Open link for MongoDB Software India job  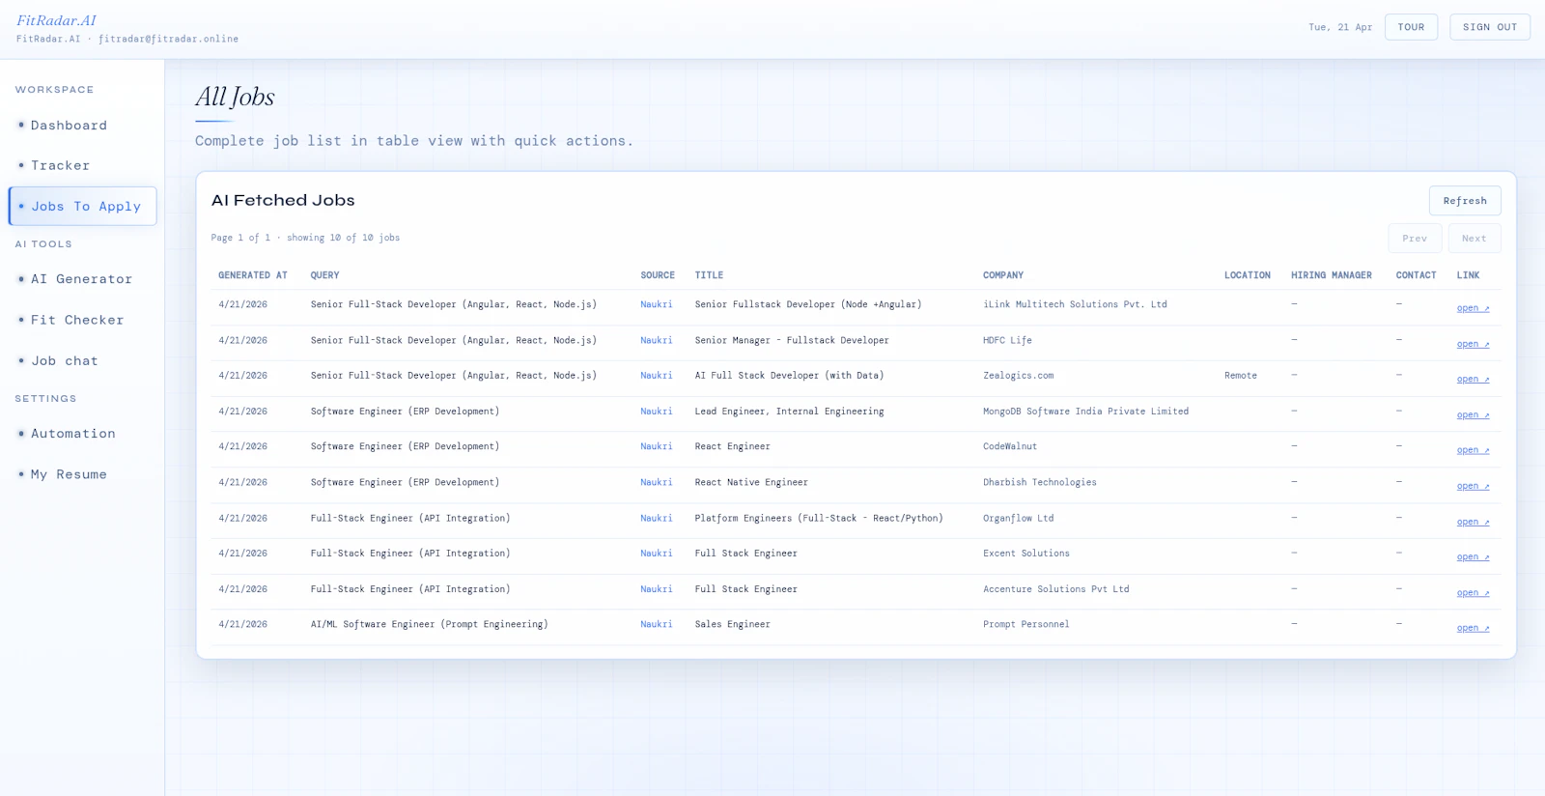[x=1473, y=414]
